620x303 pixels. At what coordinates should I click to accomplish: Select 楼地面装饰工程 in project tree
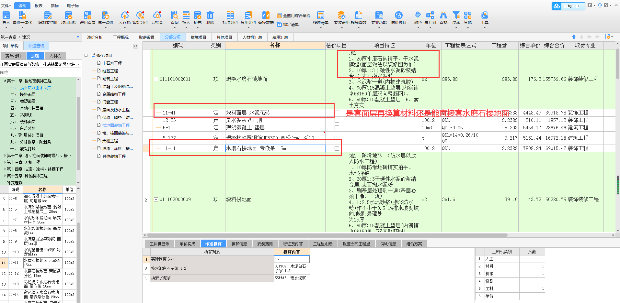pyautogui.click(x=116, y=125)
